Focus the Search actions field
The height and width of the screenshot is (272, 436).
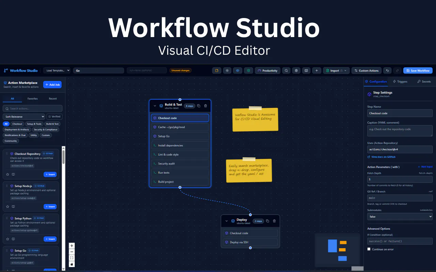pos(33,108)
